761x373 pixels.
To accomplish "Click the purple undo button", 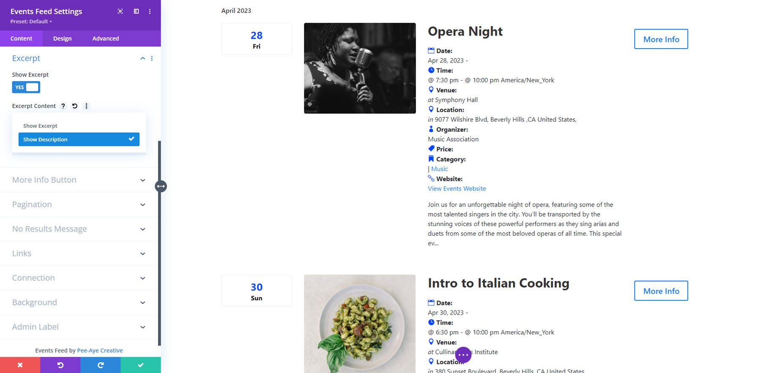I will click(60, 365).
